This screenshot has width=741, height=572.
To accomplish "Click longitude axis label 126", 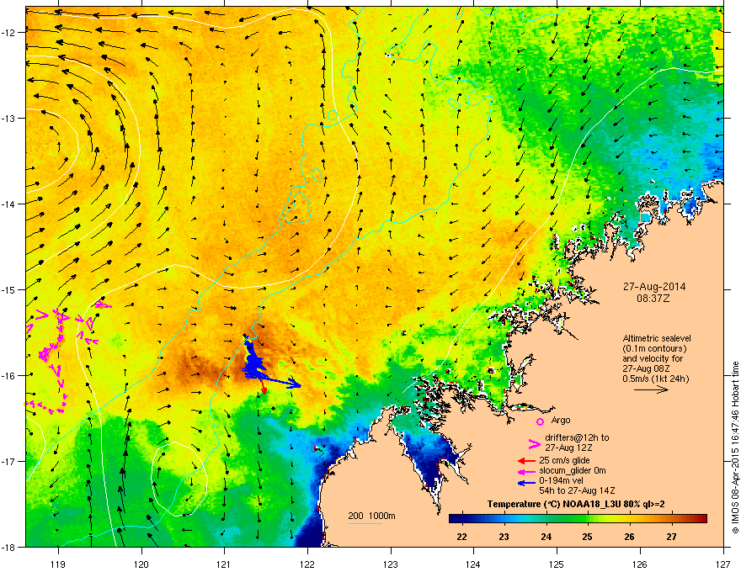I will tap(640, 564).
